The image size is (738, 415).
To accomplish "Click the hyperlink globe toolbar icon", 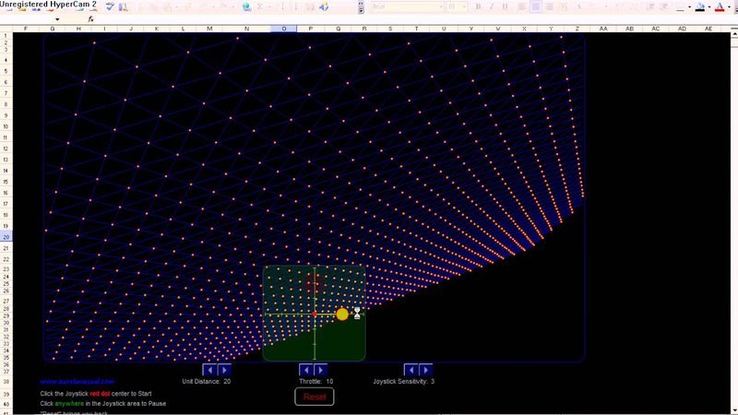I will [x=246, y=6].
